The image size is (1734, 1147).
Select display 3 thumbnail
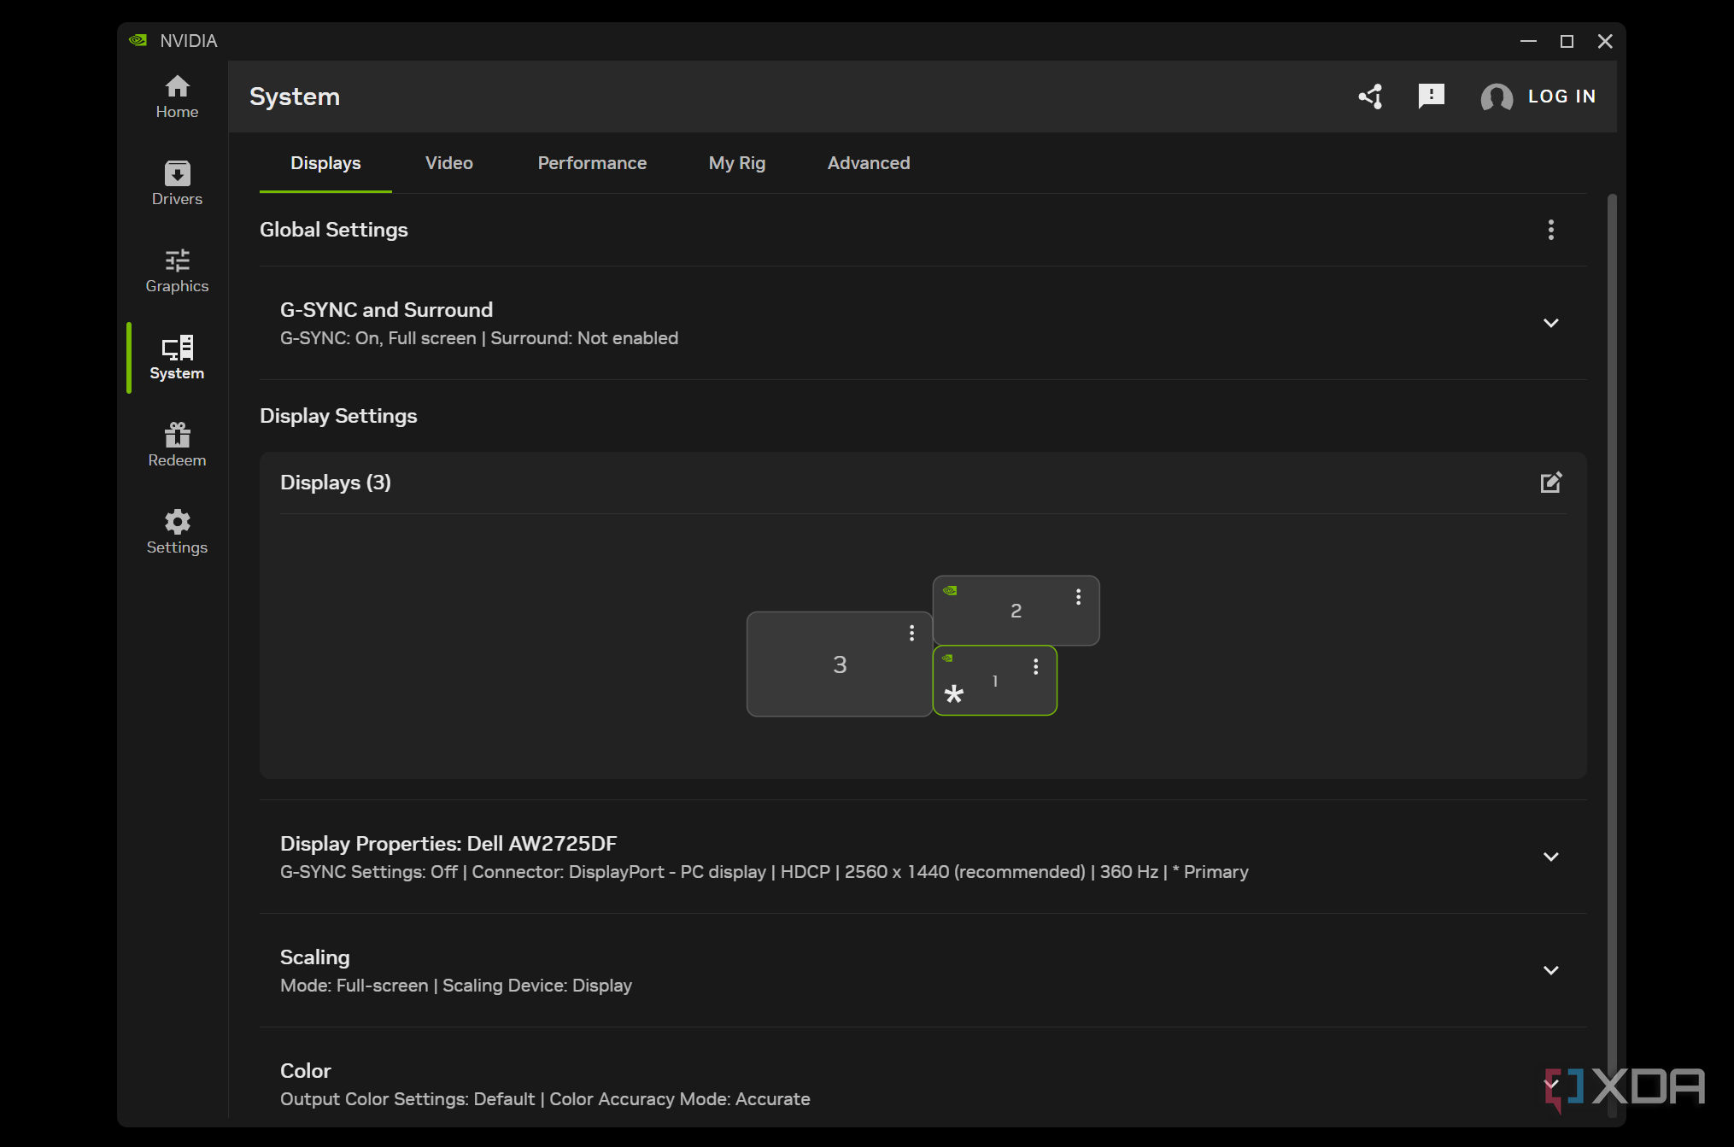coord(840,664)
